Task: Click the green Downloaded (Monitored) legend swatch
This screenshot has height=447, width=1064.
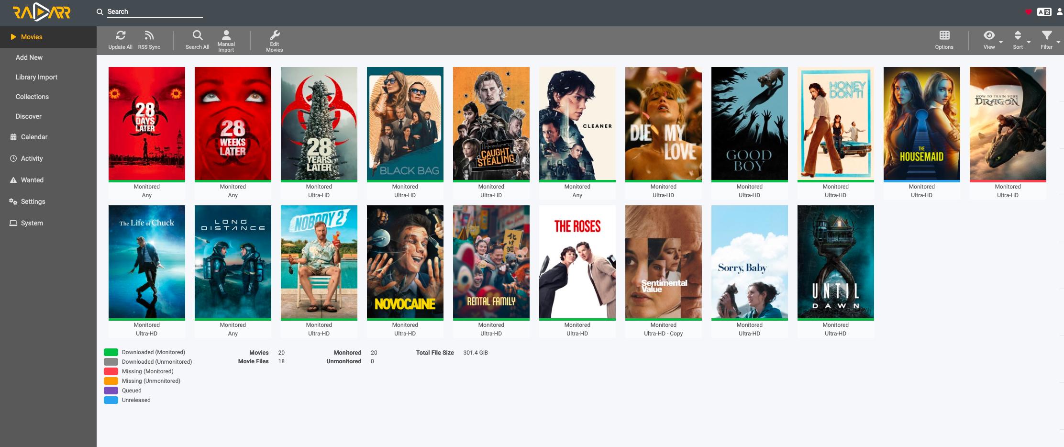Action: pyautogui.click(x=111, y=352)
